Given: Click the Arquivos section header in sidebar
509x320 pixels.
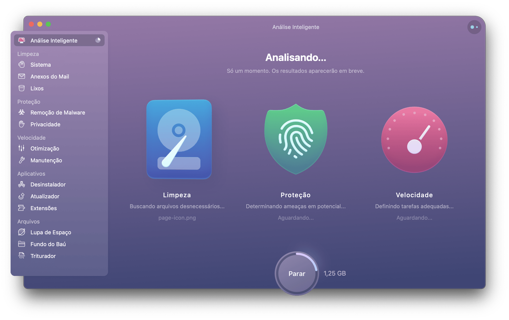Looking at the screenshot, I should coord(28,221).
